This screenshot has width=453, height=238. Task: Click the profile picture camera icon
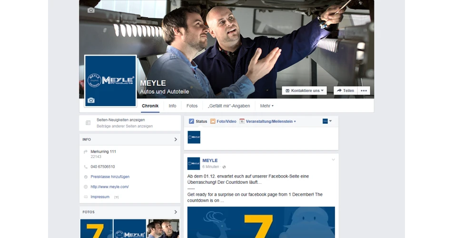pyautogui.click(x=91, y=100)
